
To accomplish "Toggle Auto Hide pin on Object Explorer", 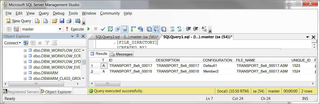I will click(78, 36).
